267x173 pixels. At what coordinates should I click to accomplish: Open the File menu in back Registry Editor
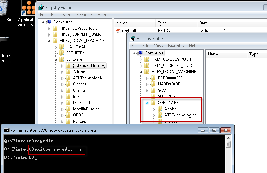click(x=43, y=15)
